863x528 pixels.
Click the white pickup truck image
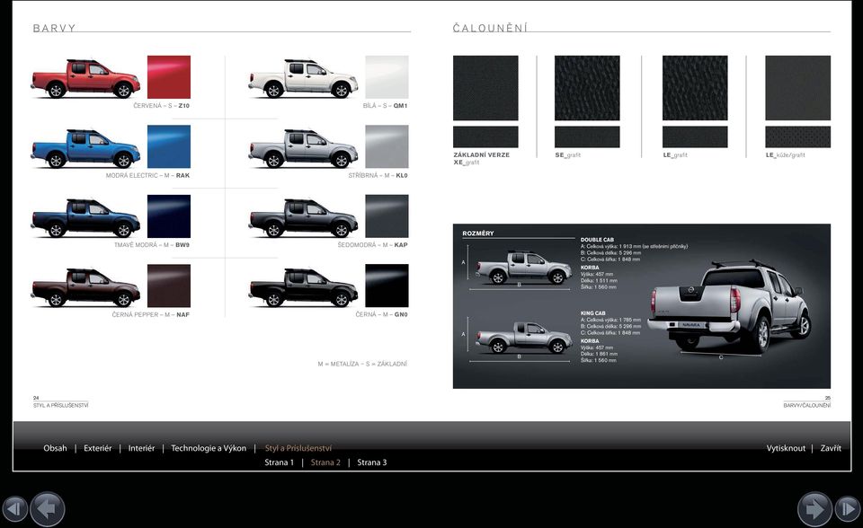pos(303,79)
